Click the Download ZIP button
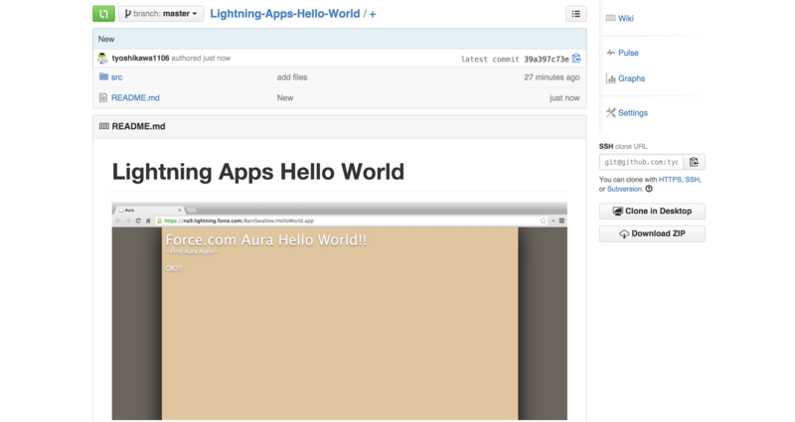Viewport: 795px width, 422px height. (x=652, y=233)
